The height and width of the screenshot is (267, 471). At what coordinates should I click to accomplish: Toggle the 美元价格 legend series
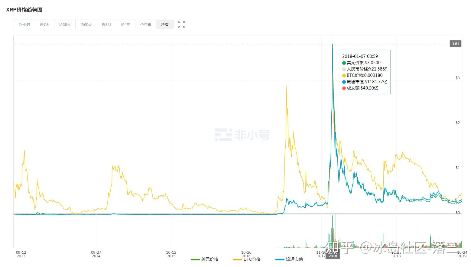[x=204, y=259]
